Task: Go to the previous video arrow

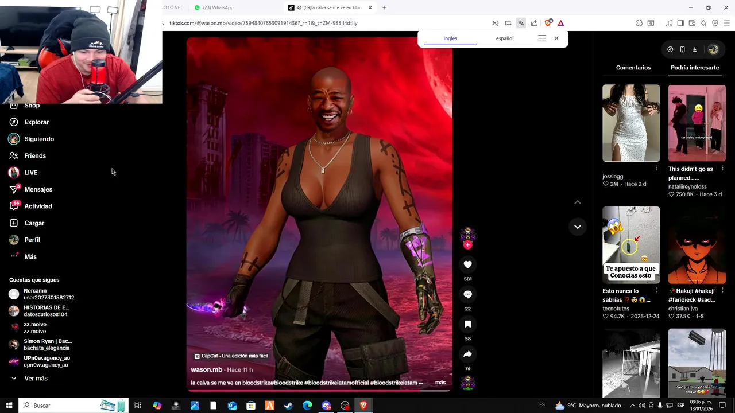Action: 578,202
